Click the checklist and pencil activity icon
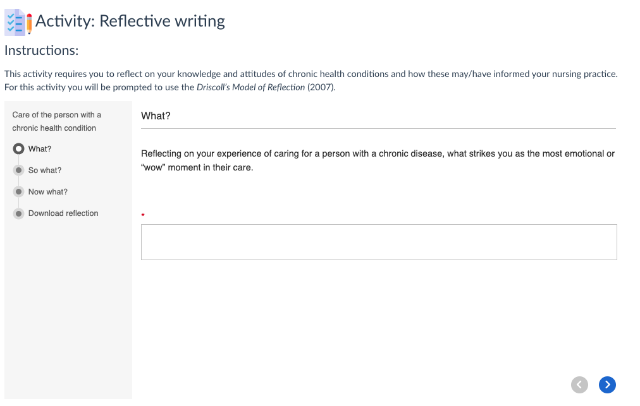The image size is (640, 406). click(18, 22)
